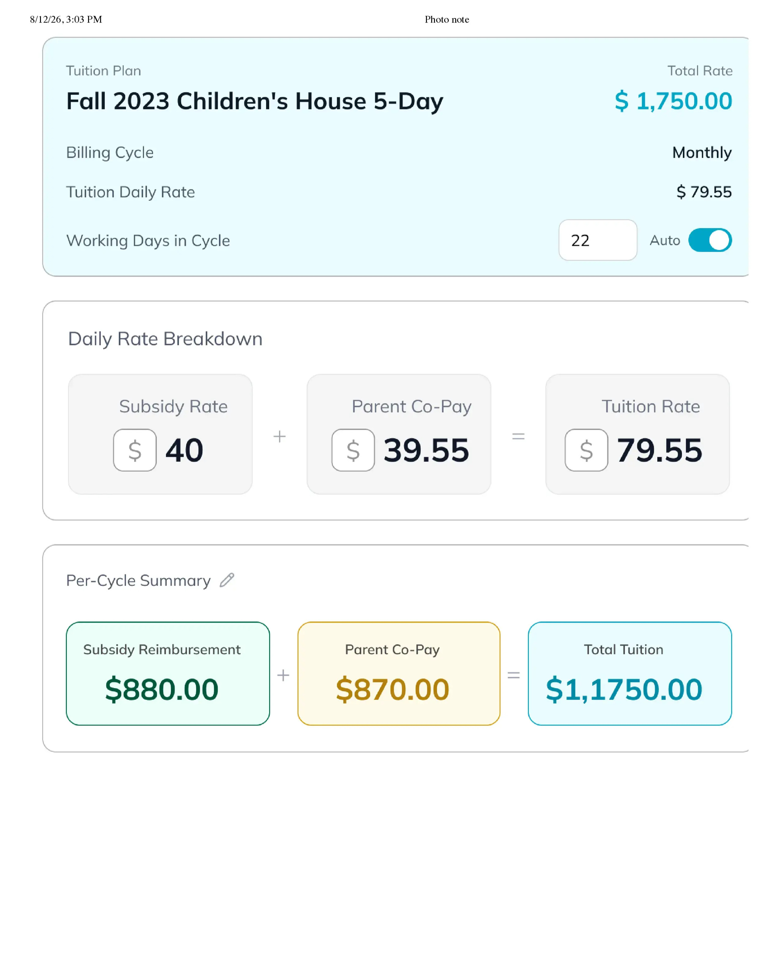Open the Parent Co-Pay $870.00 card
This screenshot has height=971, width=783.
click(399, 673)
